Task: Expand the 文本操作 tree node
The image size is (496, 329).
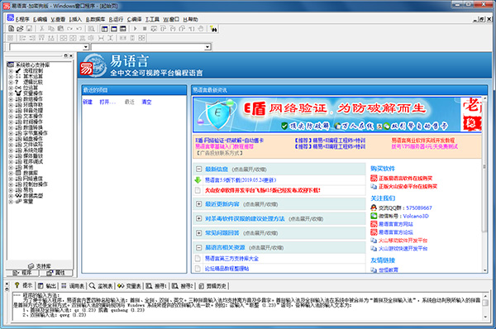Action: tap(11, 116)
